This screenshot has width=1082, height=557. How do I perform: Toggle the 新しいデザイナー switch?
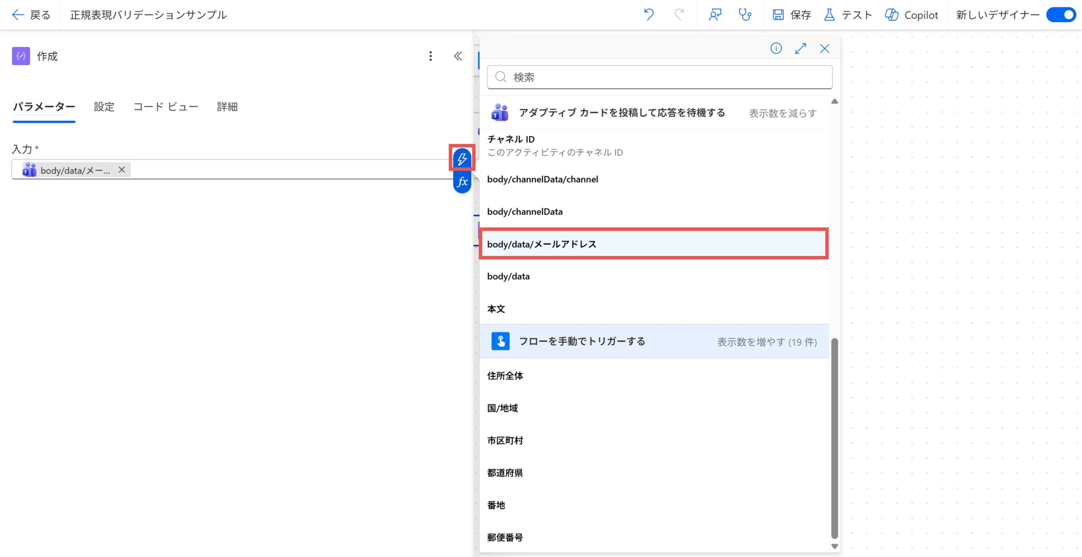tap(1061, 15)
